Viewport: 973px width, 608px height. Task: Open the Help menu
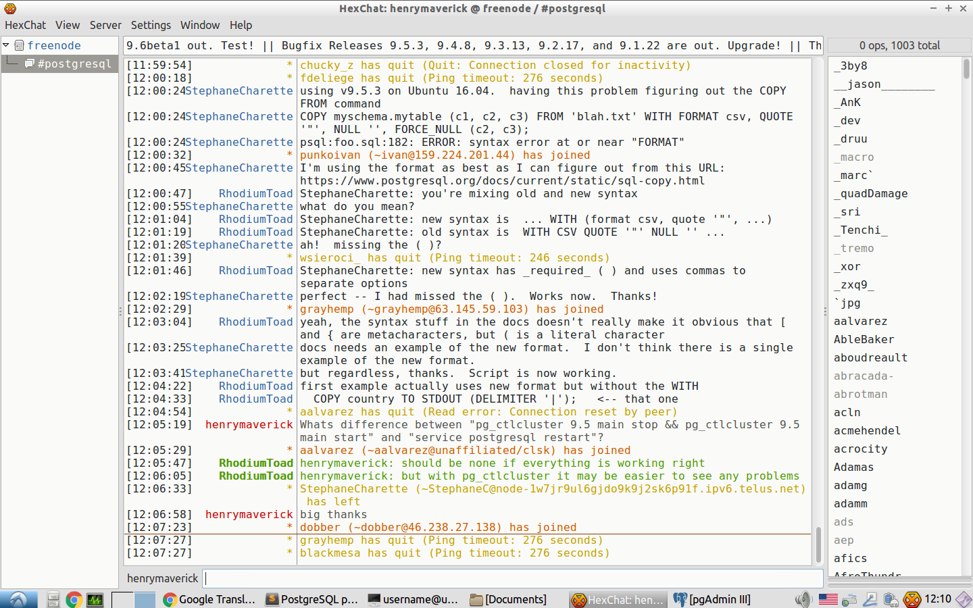pos(241,25)
